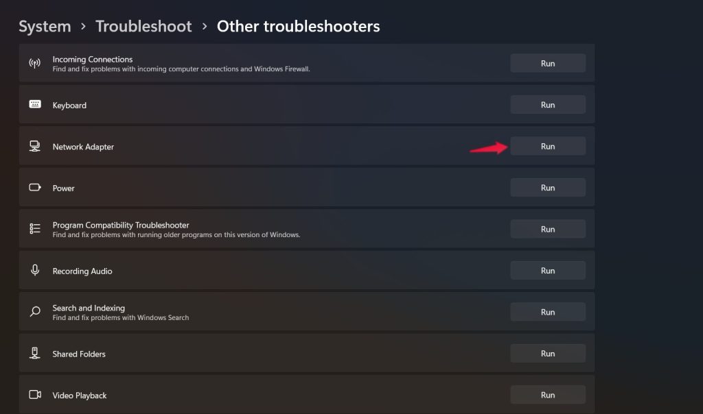Click the Network Adapter monitor icon
Screen dimensions: 703x414
click(x=35, y=147)
